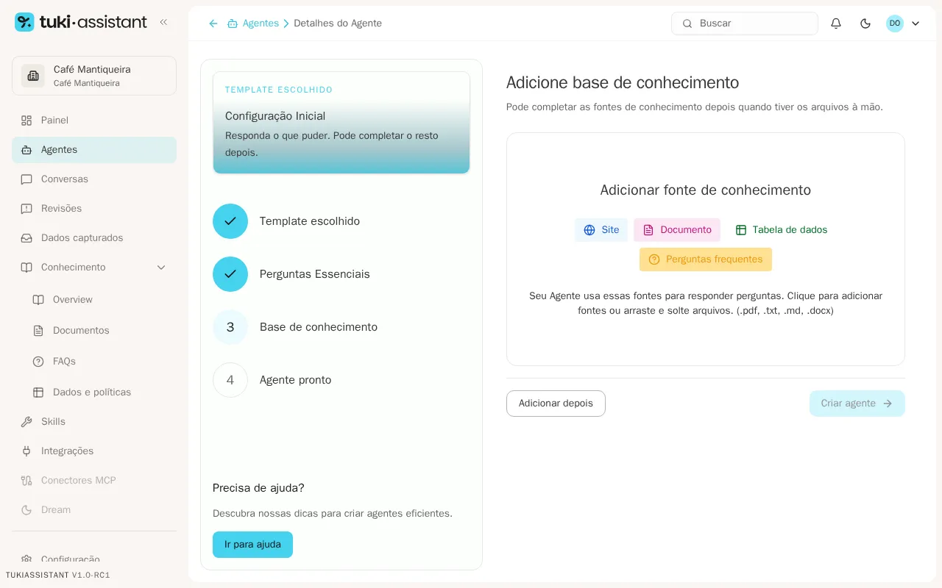Add a Tabela de dados source
942x588 pixels.
(782, 230)
